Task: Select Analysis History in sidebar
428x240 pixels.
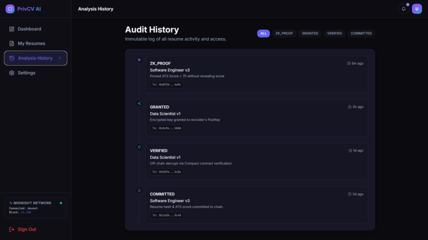Action: [36, 58]
